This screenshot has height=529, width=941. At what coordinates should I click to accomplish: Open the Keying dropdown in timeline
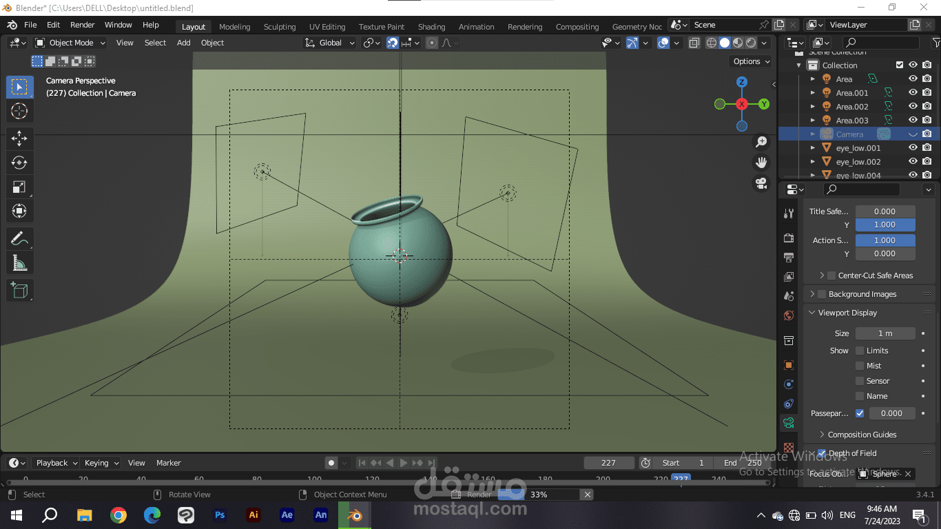pyautogui.click(x=101, y=463)
